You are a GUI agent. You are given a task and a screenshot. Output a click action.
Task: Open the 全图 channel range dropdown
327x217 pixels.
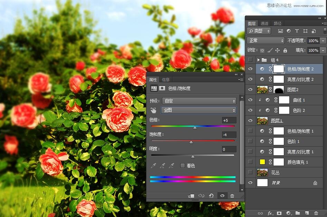(x=199, y=110)
